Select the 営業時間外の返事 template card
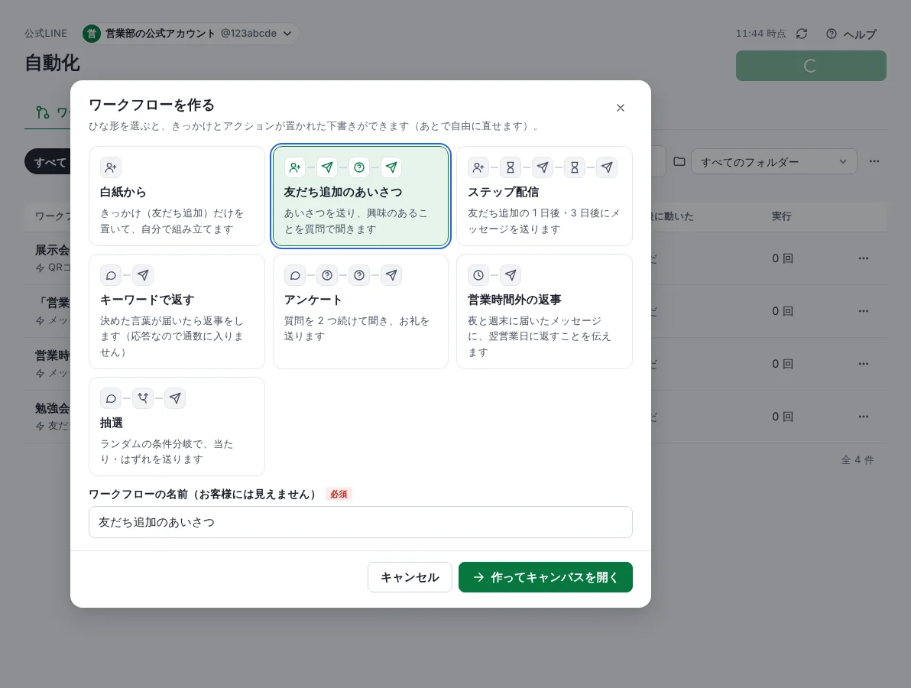This screenshot has width=911, height=688. click(544, 311)
